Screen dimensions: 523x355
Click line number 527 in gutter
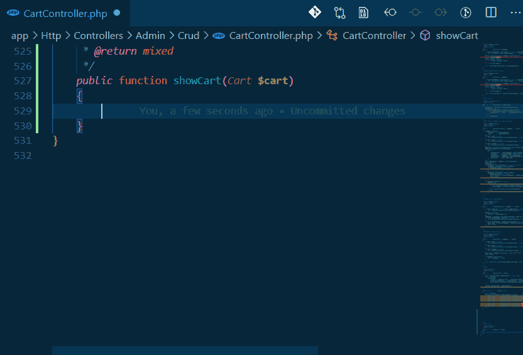pos(23,81)
